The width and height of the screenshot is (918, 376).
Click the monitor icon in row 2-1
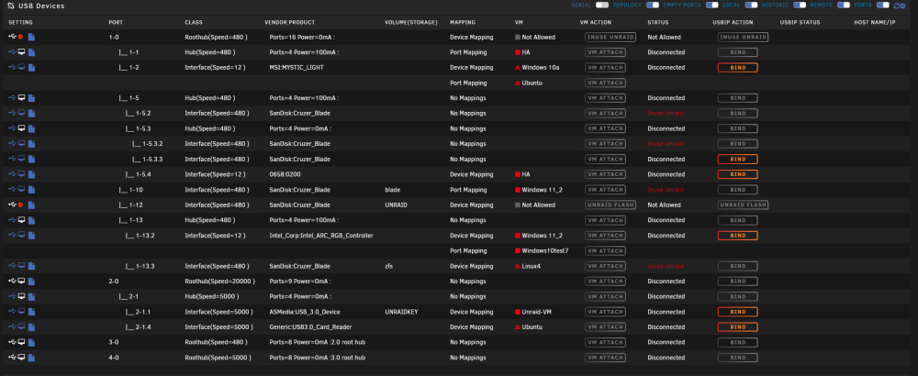coord(22,296)
